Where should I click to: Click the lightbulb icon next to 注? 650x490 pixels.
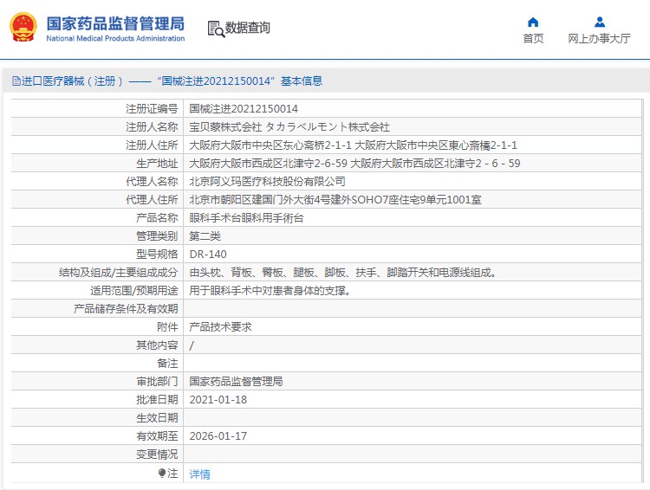click(162, 473)
